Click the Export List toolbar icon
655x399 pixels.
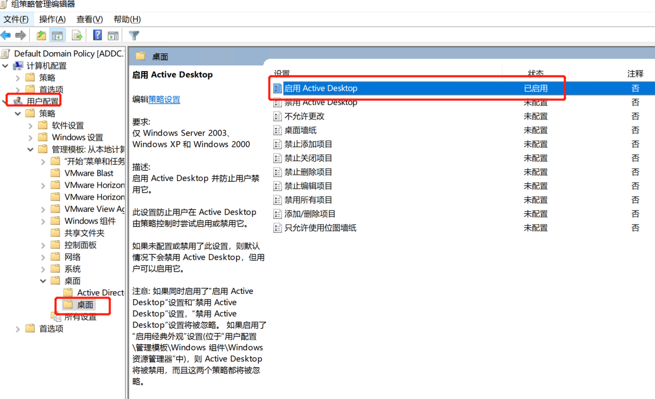point(77,36)
